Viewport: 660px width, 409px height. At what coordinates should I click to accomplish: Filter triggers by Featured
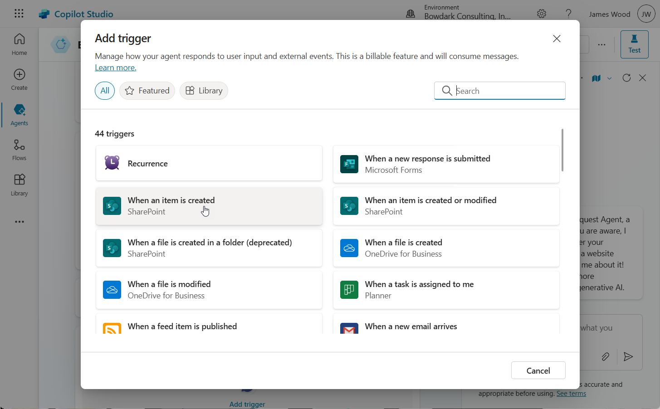point(147,91)
